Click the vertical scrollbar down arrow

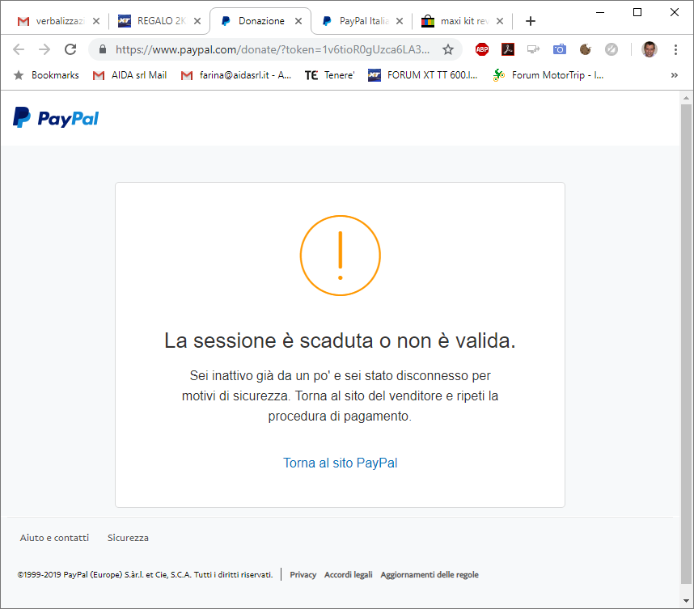tap(686, 601)
